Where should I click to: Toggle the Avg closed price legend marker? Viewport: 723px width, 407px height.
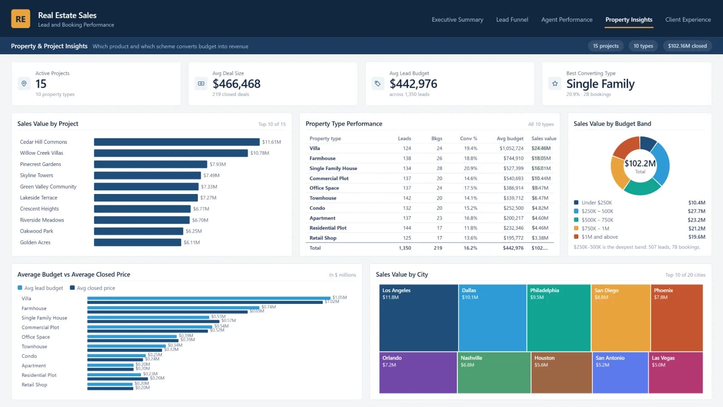coord(72,288)
